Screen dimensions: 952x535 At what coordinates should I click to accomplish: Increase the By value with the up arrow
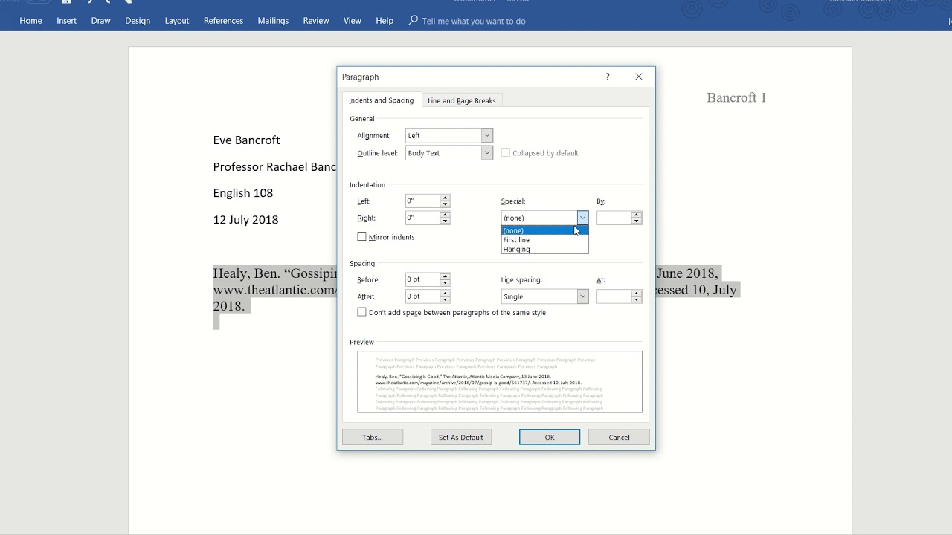tap(637, 215)
